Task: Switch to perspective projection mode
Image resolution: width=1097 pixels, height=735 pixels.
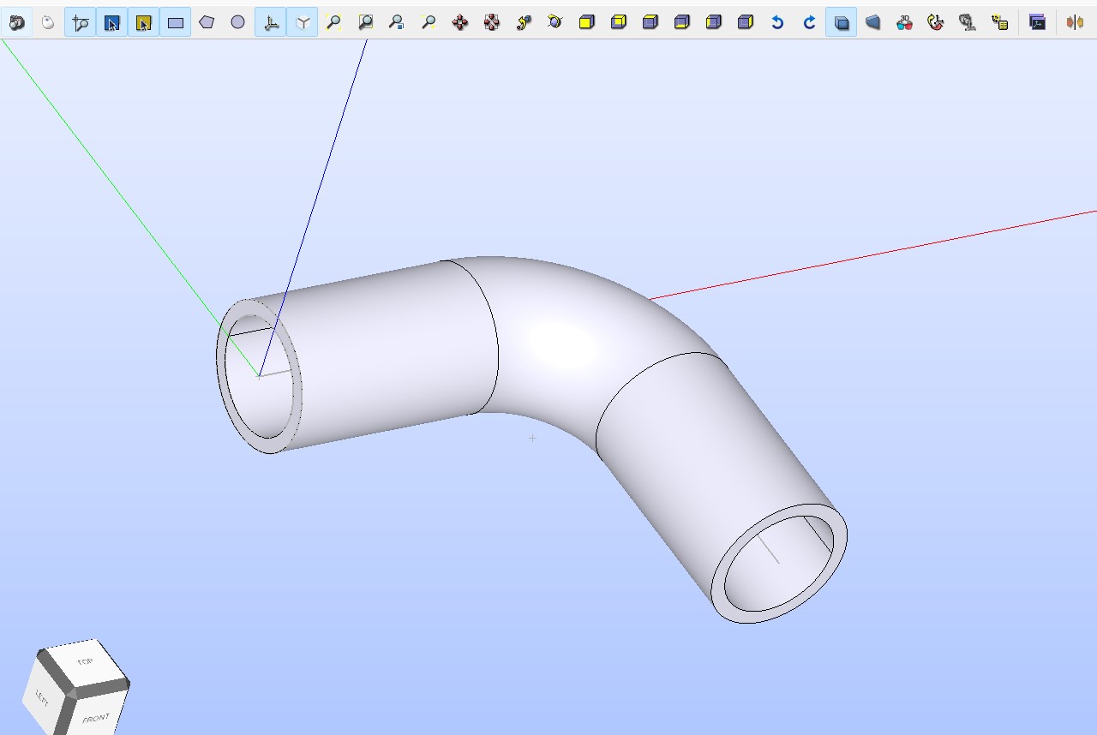Action: point(872,22)
